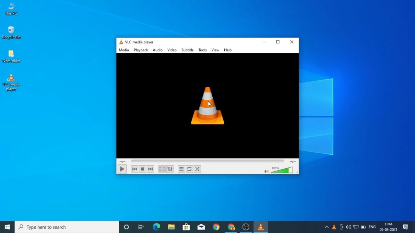Maximize the VLC media player window
This screenshot has height=233, width=415.
click(x=278, y=42)
